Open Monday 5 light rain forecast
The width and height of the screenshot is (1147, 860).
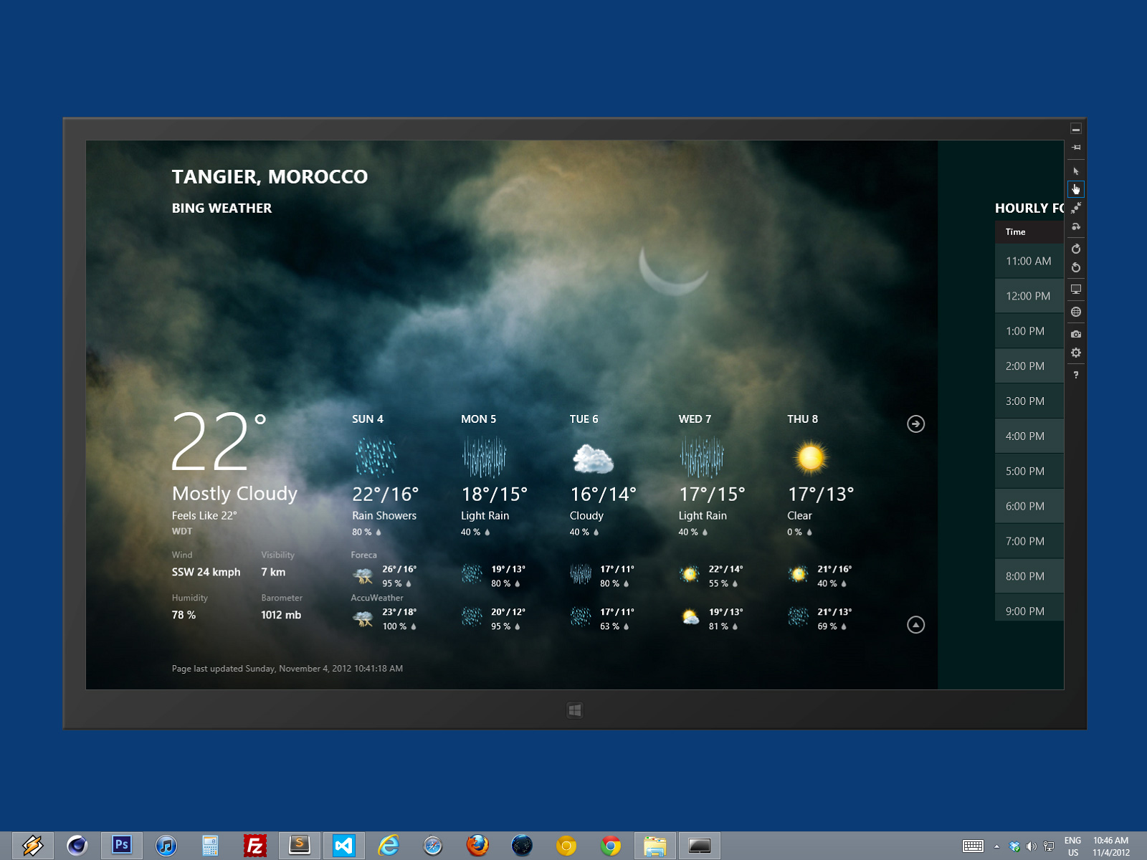click(494, 474)
